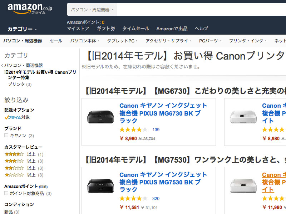Filter reviews two stars 以上
The height and width of the screenshot is (214, 286).
click(x=24, y=168)
